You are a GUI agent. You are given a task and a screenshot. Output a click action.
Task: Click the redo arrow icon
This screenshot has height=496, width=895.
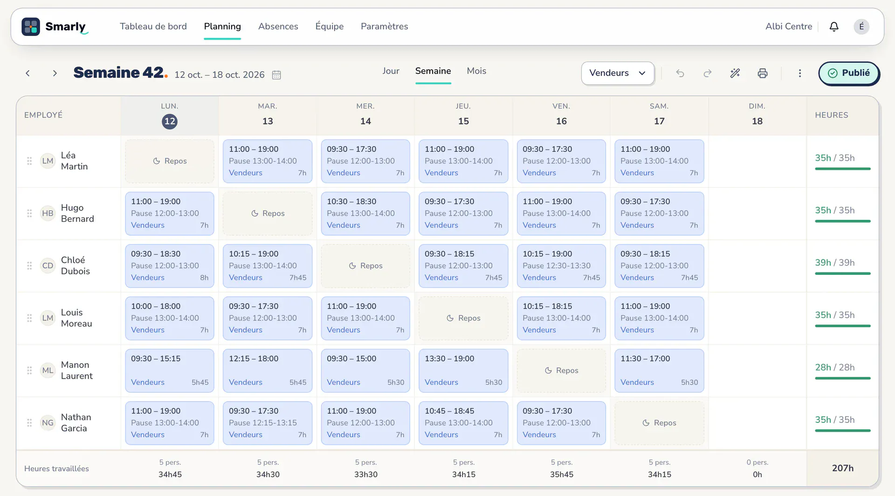coord(708,73)
